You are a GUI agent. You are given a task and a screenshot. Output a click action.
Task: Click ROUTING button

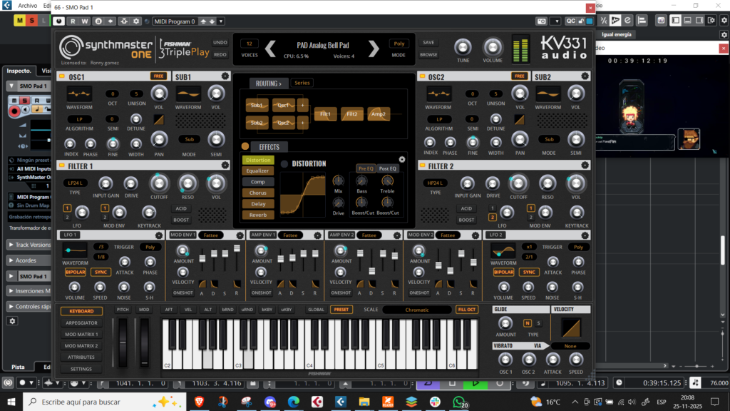[268, 83]
